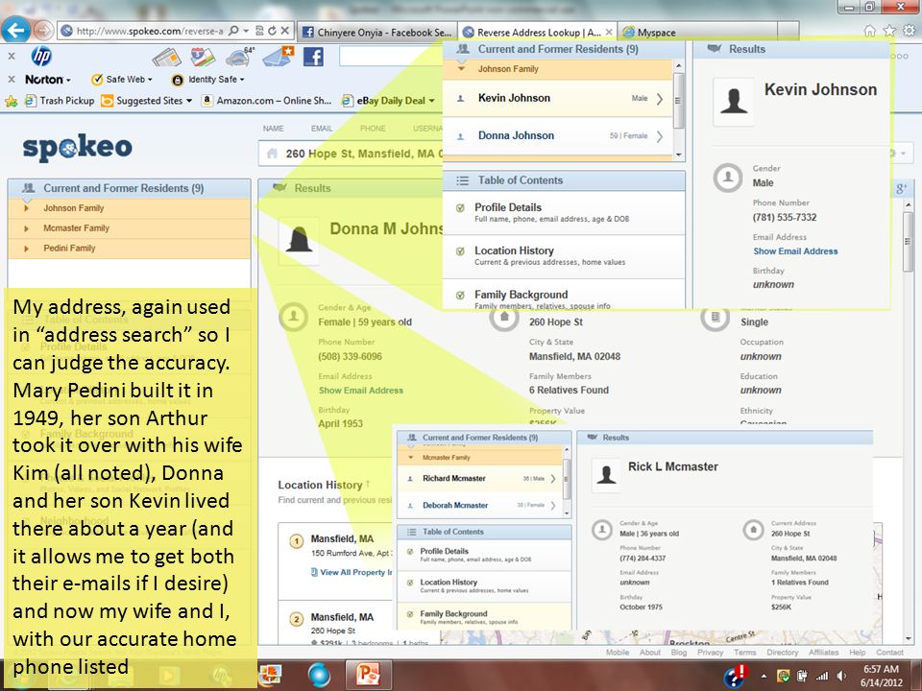Screen dimensions: 922x691
Task: Click Show Email Address under Donna's profile
Action: point(360,391)
